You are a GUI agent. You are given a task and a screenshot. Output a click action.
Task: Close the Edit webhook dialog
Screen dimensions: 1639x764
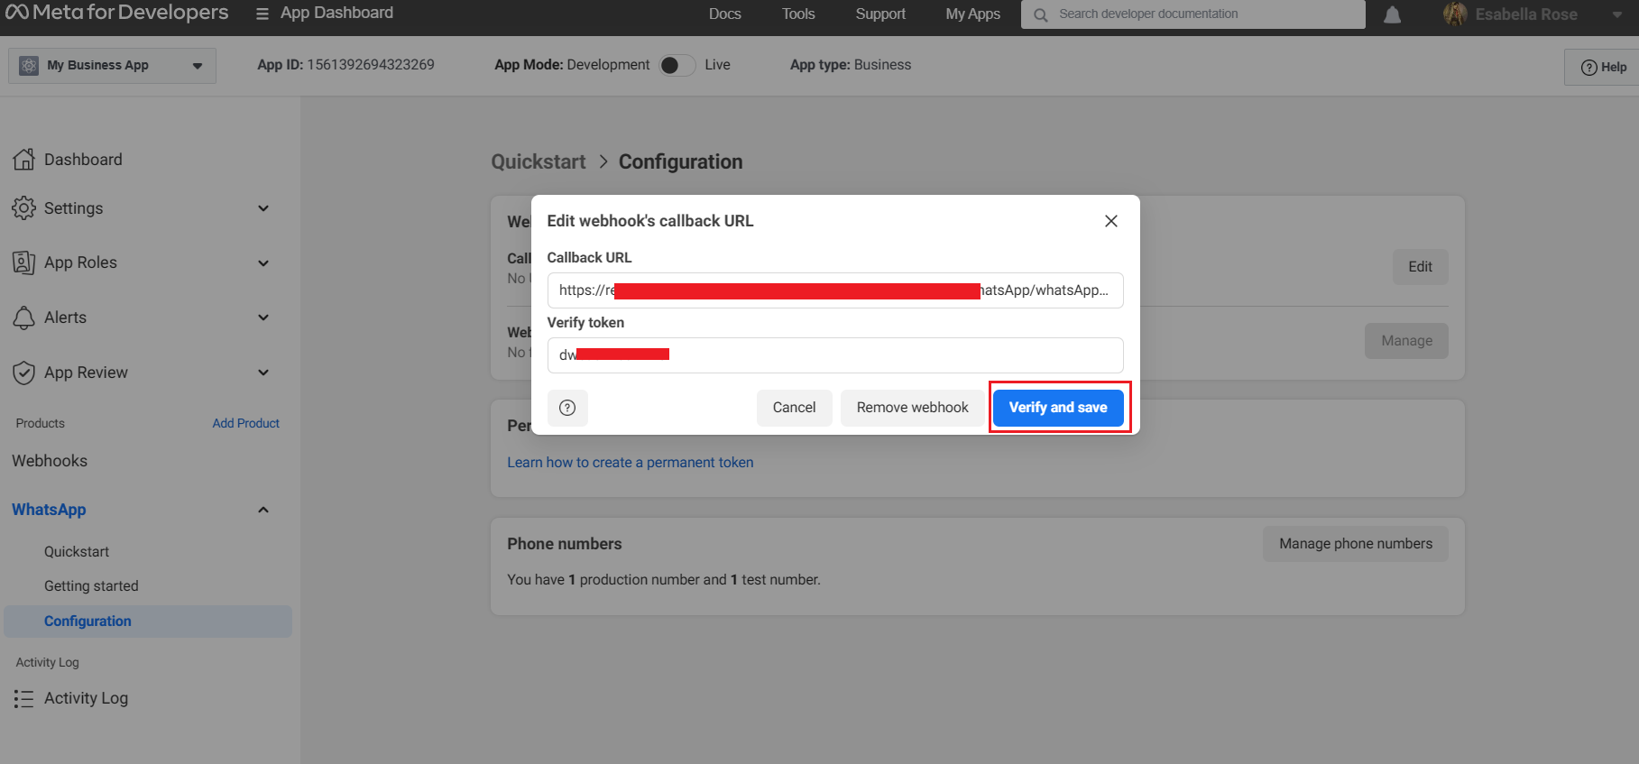[x=1111, y=221]
